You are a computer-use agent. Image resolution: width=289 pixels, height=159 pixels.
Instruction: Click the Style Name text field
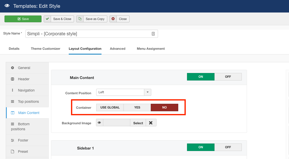(87, 34)
